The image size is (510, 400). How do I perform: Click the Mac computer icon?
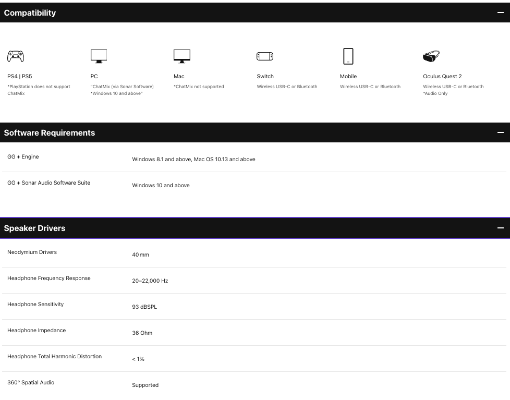tap(181, 56)
